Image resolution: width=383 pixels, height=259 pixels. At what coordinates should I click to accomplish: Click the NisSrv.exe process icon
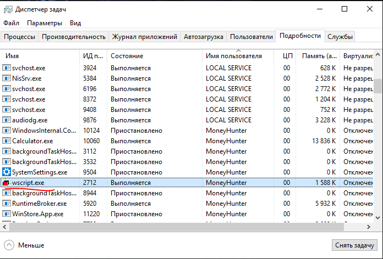[7, 78]
